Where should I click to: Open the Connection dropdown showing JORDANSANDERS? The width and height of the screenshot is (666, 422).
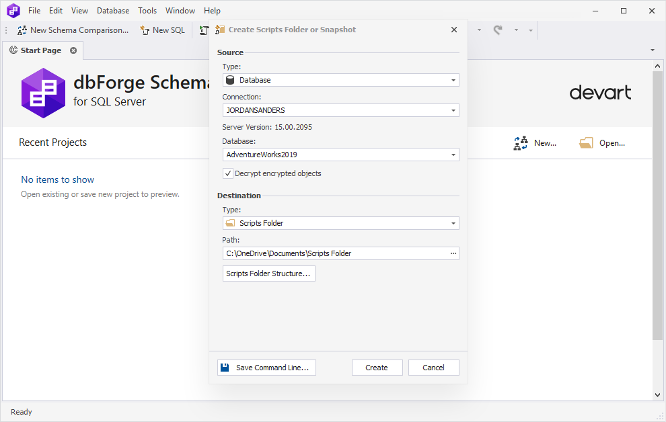pos(340,110)
